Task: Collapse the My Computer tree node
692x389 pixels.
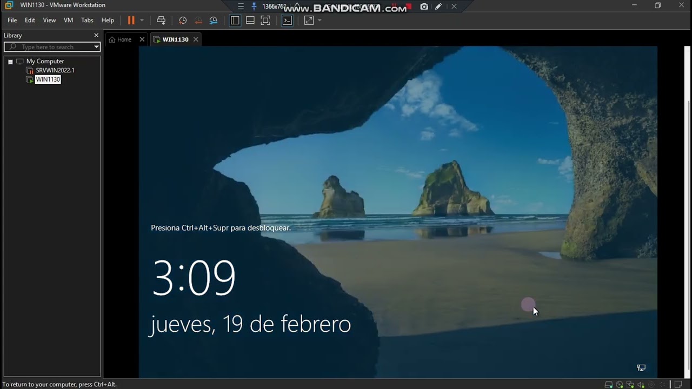Action: pos(10,62)
